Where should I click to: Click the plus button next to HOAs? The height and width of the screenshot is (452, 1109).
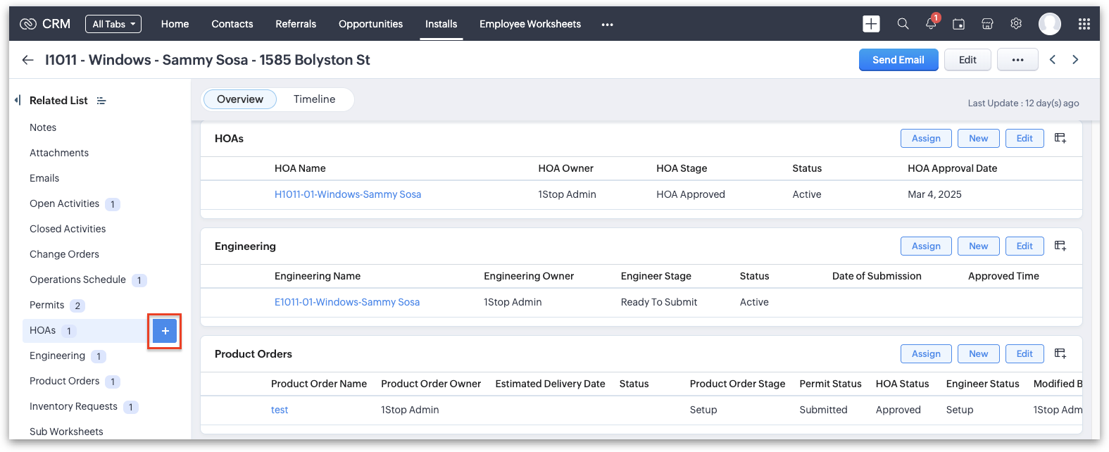click(165, 331)
